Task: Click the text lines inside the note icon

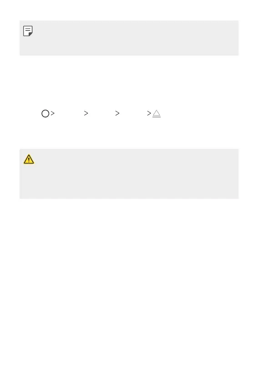Action: (28, 30)
